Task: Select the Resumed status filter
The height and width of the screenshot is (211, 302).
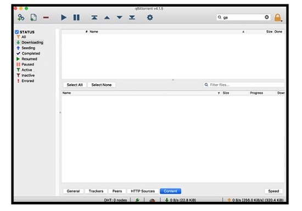Action: [26, 59]
